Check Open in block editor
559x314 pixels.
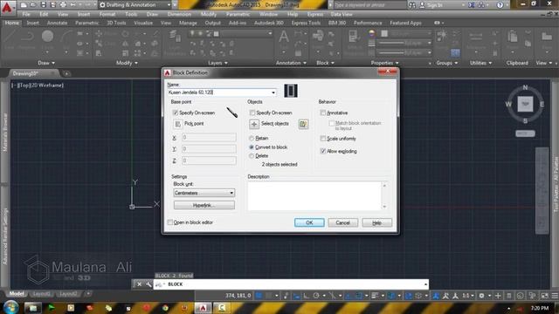170,222
